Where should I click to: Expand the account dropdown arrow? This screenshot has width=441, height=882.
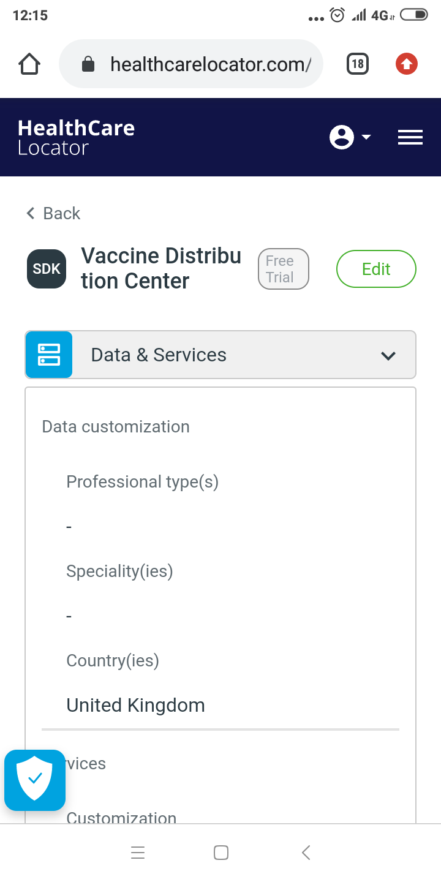[366, 137]
